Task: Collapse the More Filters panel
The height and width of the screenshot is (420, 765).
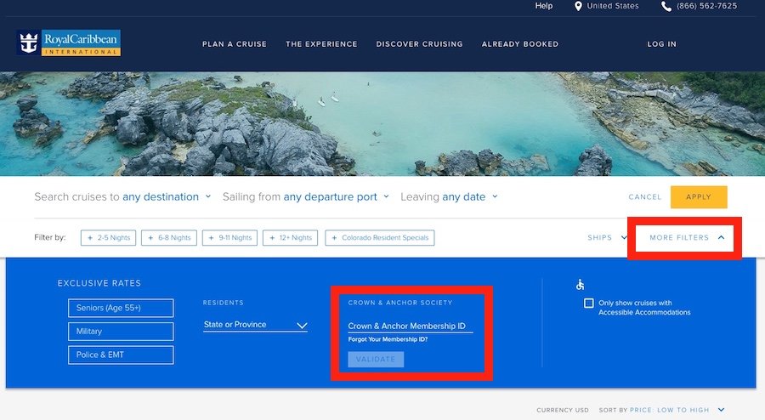Action: (687, 237)
